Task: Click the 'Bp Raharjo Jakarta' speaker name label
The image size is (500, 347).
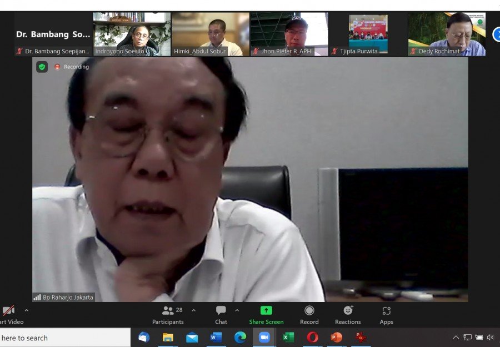Action: coord(68,297)
